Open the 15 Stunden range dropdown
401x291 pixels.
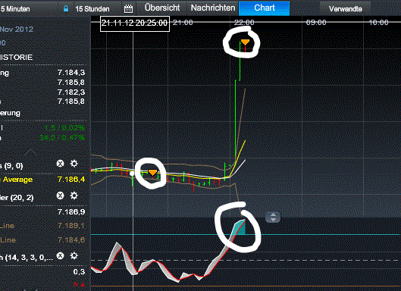(92, 9)
